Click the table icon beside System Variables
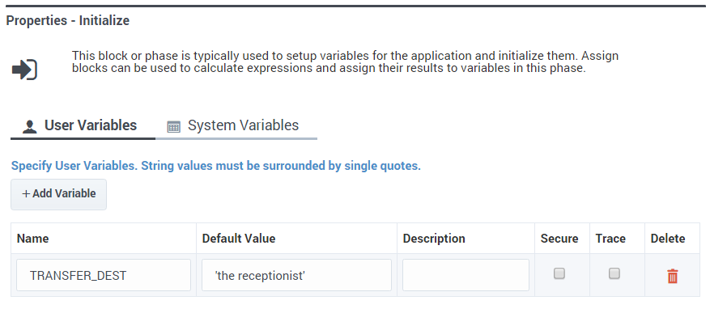710x309 pixels. (x=173, y=127)
